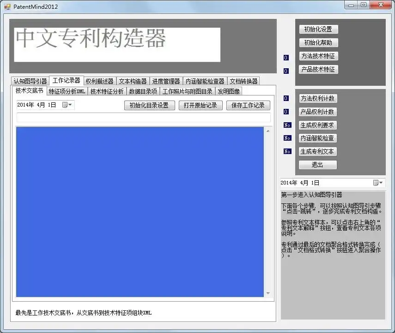Click 方法技术特征 button
Image resolution: width=395 pixels, height=333 pixels.
pos(318,56)
